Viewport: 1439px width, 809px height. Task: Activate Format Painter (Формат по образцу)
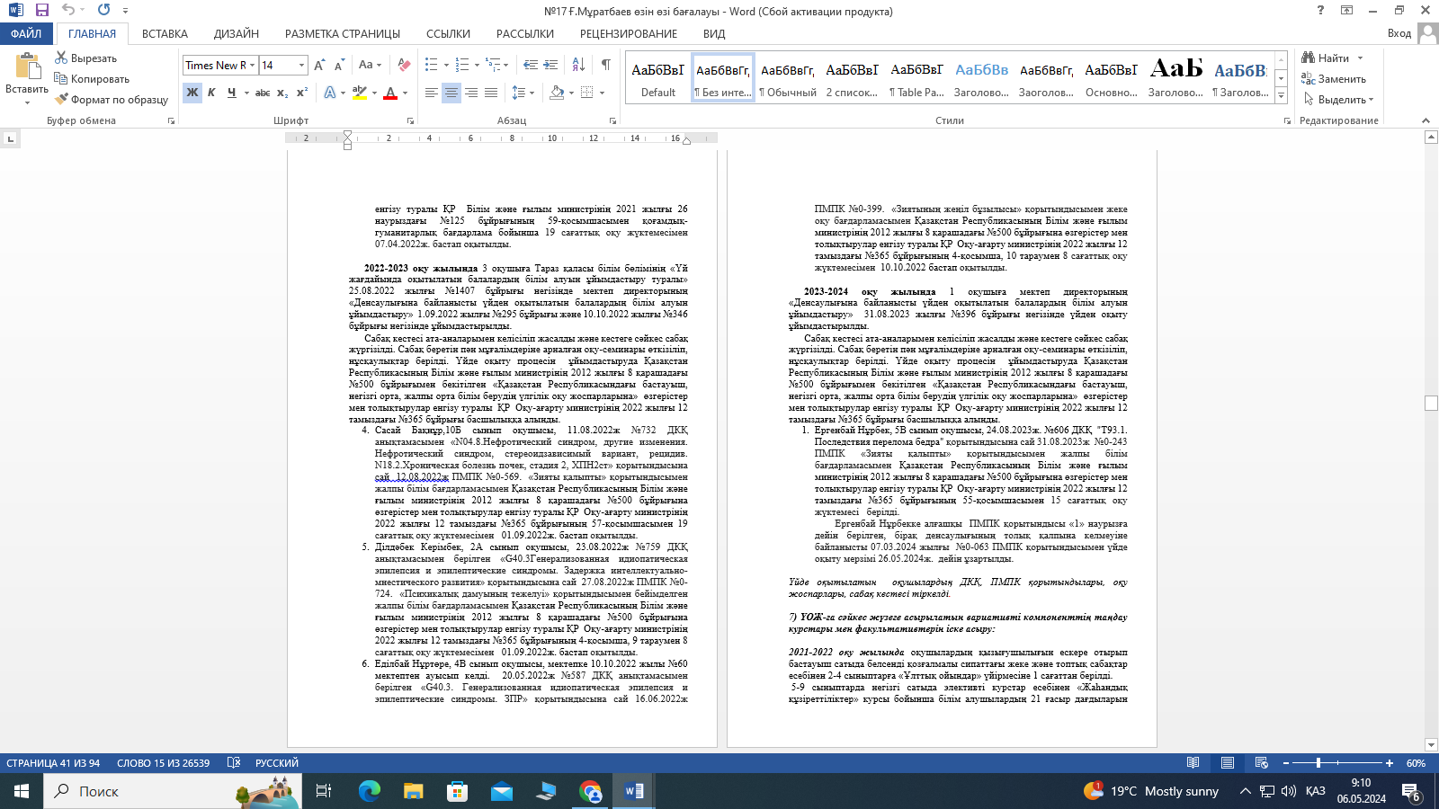[112, 99]
